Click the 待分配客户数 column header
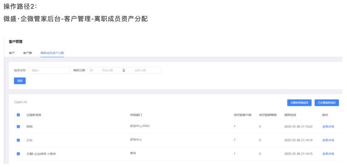This screenshot has width=347, height=167. [x=243, y=115]
